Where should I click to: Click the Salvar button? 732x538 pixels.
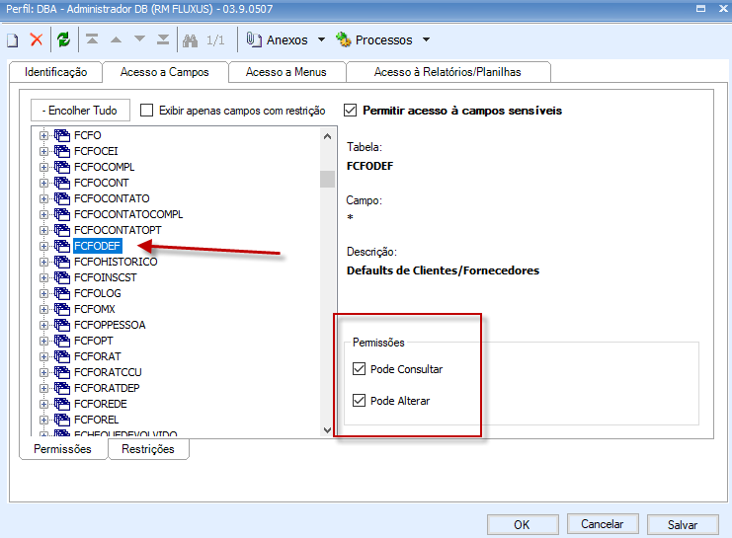pyautogui.click(x=683, y=524)
